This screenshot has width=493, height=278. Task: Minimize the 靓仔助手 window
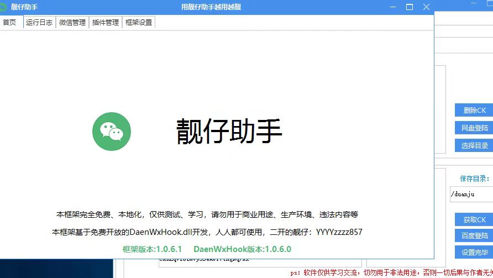click(x=393, y=7)
